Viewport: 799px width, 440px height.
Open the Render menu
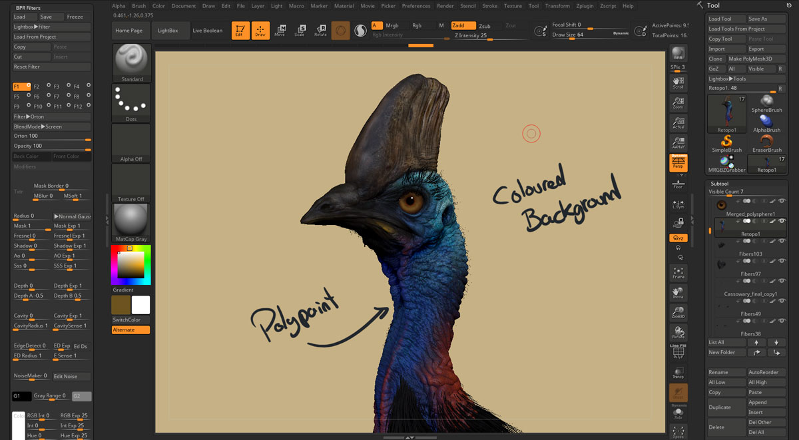click(x=445, y=6)
